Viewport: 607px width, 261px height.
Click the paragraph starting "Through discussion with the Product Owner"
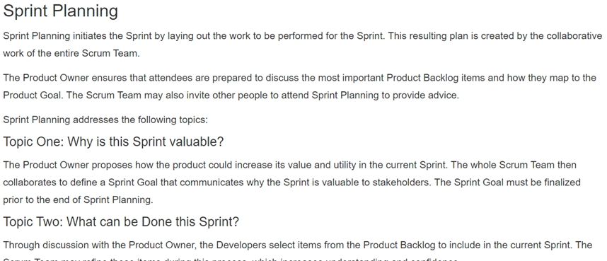(x=298, y=250)
